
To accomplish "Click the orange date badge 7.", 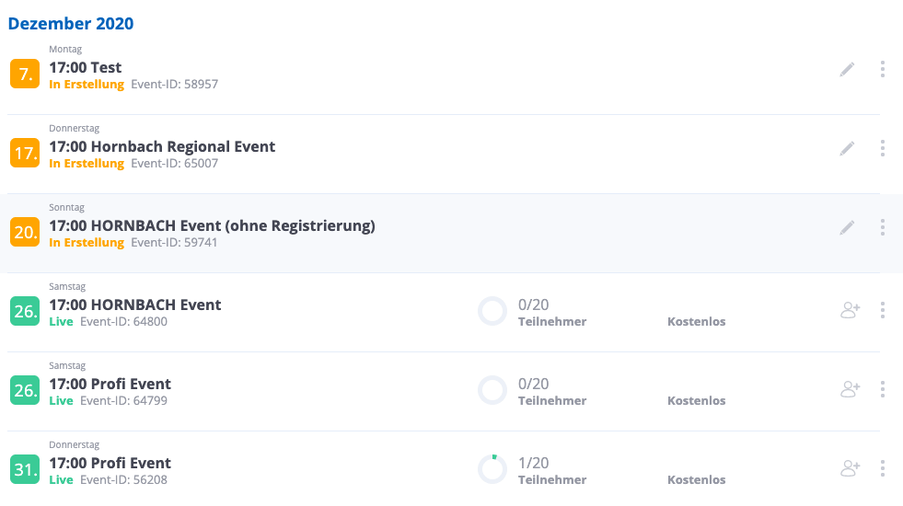I will [x=24, y=75].
